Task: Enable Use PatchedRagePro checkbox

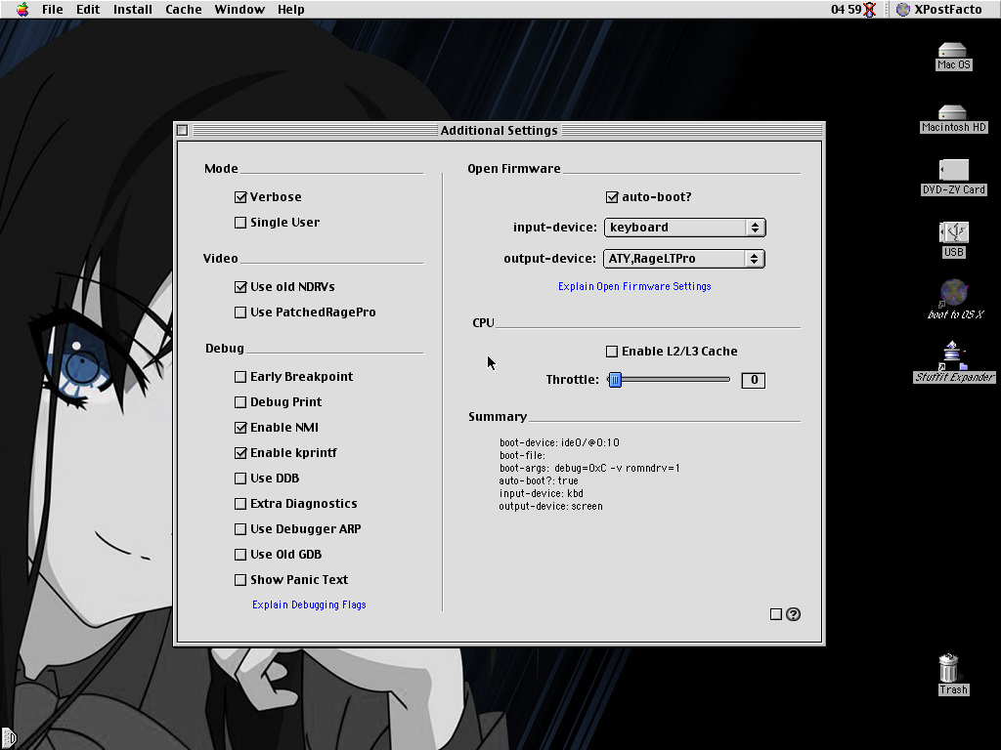Action: [x=240, y=312]
